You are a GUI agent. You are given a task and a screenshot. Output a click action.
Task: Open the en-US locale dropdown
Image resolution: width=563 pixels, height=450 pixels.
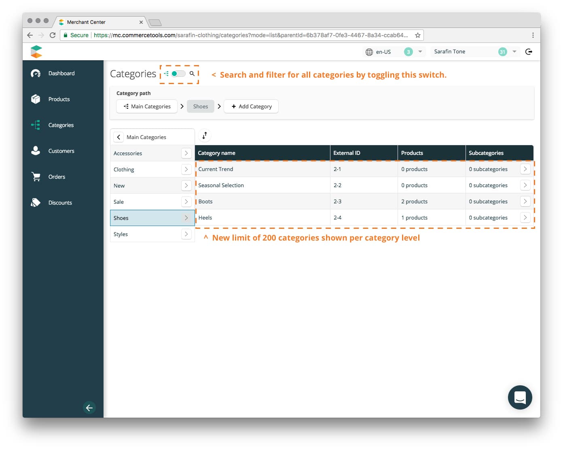(420, 52)
